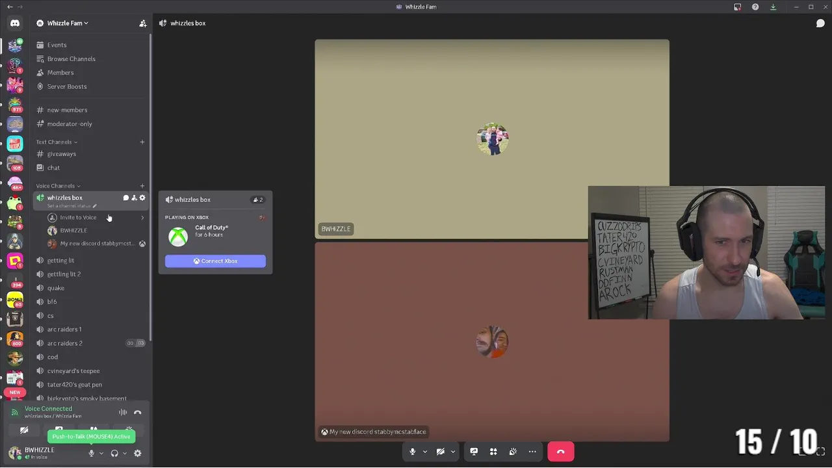Open chat for whizzles box voice channel

[126, 198]
